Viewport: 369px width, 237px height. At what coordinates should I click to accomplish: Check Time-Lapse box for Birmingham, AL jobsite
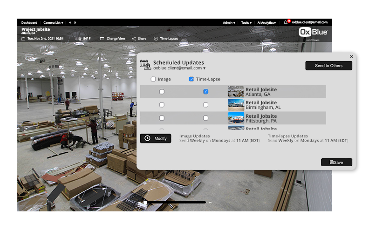205,105
